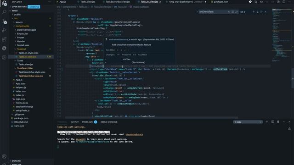Switch to the TaskSearchBar.view.jsx editor tab
The width and height of the screenshot is (294, 165).
coord(118,2)
